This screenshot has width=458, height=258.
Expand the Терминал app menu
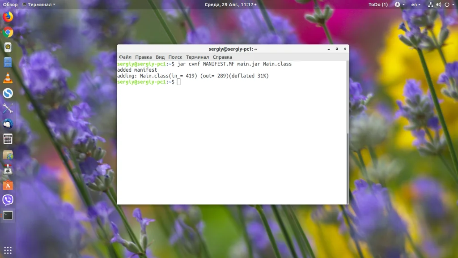39,4
